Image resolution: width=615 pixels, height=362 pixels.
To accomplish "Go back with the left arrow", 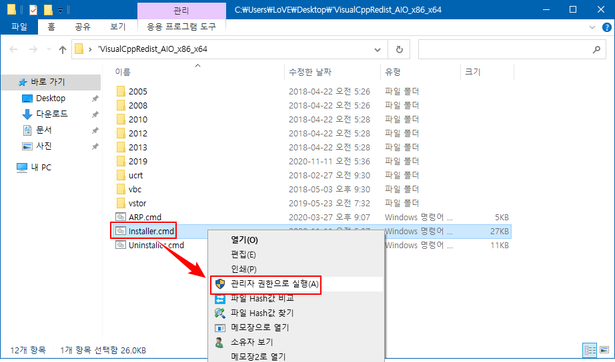I will point(14,49).
